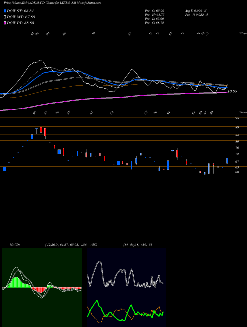Screen dimensions: 247x327
Task: Click the 'Avg V: 0.006 M' value
Action: [x=196, y=11]
